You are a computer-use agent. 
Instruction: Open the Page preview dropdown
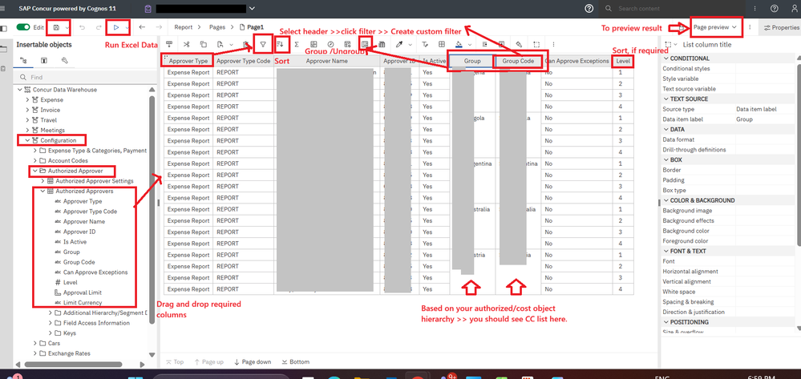coord(716,27)
